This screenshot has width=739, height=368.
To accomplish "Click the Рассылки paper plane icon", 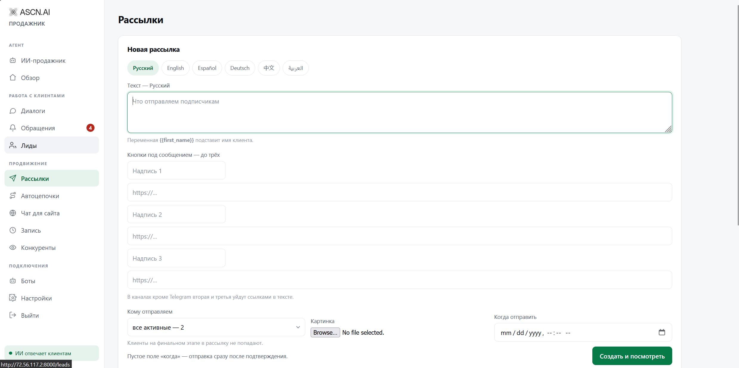I will pos(13,178).
